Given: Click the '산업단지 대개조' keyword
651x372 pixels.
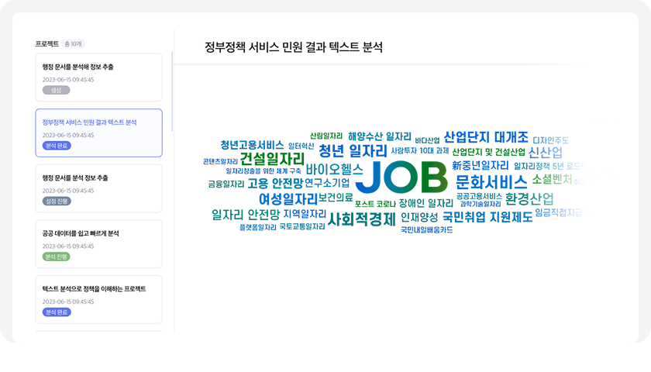Looking at the screenshot, I should point(486,136).
